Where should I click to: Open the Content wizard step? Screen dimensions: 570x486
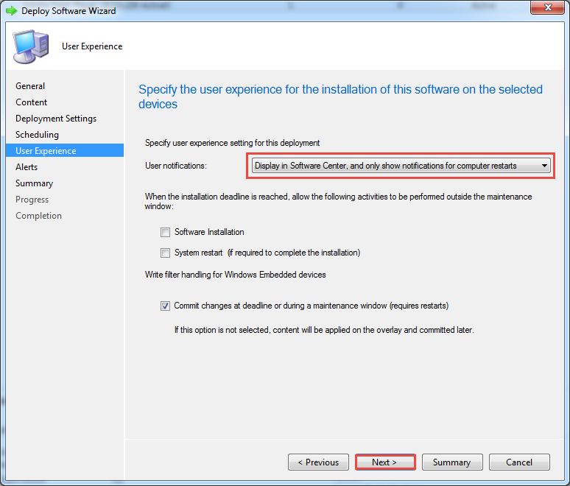(31, 102)
